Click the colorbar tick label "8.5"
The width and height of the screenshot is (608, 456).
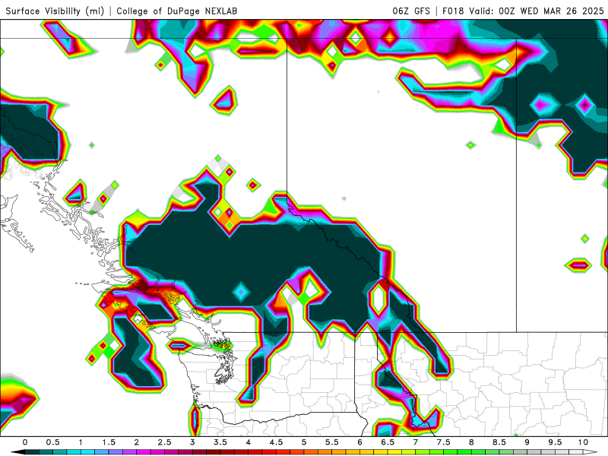click(x=499, y=442)
